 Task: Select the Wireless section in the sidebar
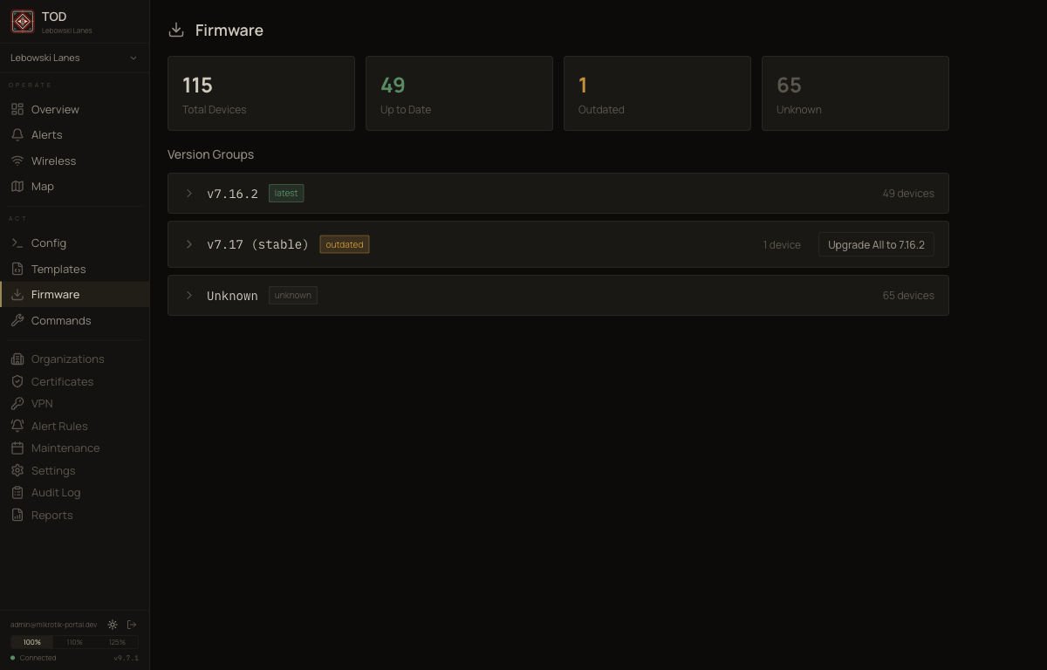53,161
